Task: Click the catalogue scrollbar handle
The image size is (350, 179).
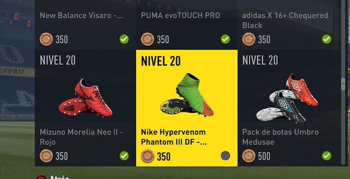Action: [x=343, y=84]
